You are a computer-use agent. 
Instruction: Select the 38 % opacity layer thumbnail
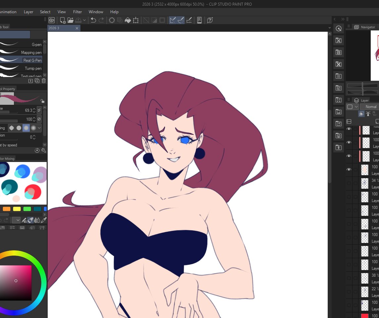[x=364, y=278]
